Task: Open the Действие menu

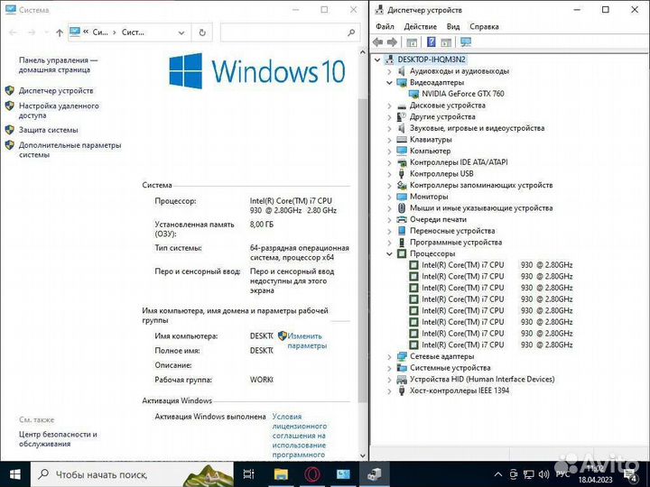Action: pyautogui.click(x=421, y=27)
